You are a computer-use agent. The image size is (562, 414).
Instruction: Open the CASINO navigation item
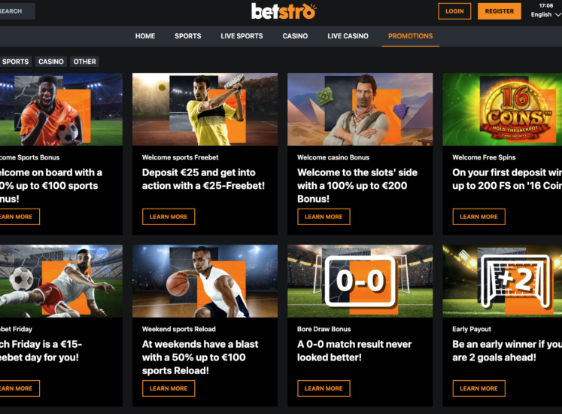295,36
